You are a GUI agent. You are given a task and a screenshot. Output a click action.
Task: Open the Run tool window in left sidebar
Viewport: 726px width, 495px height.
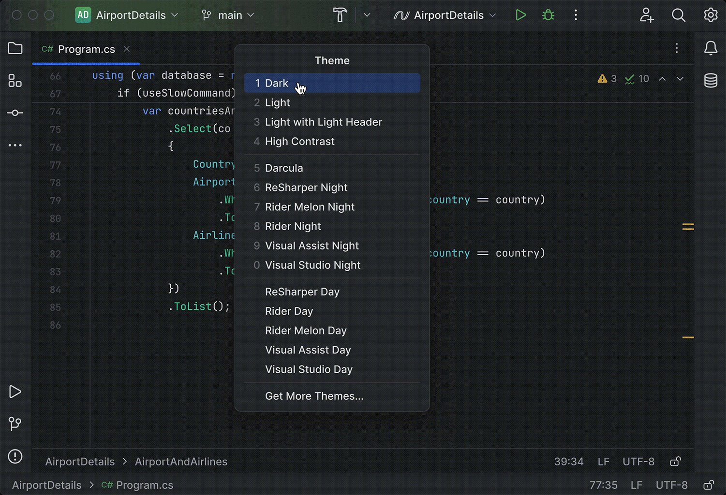15,392
